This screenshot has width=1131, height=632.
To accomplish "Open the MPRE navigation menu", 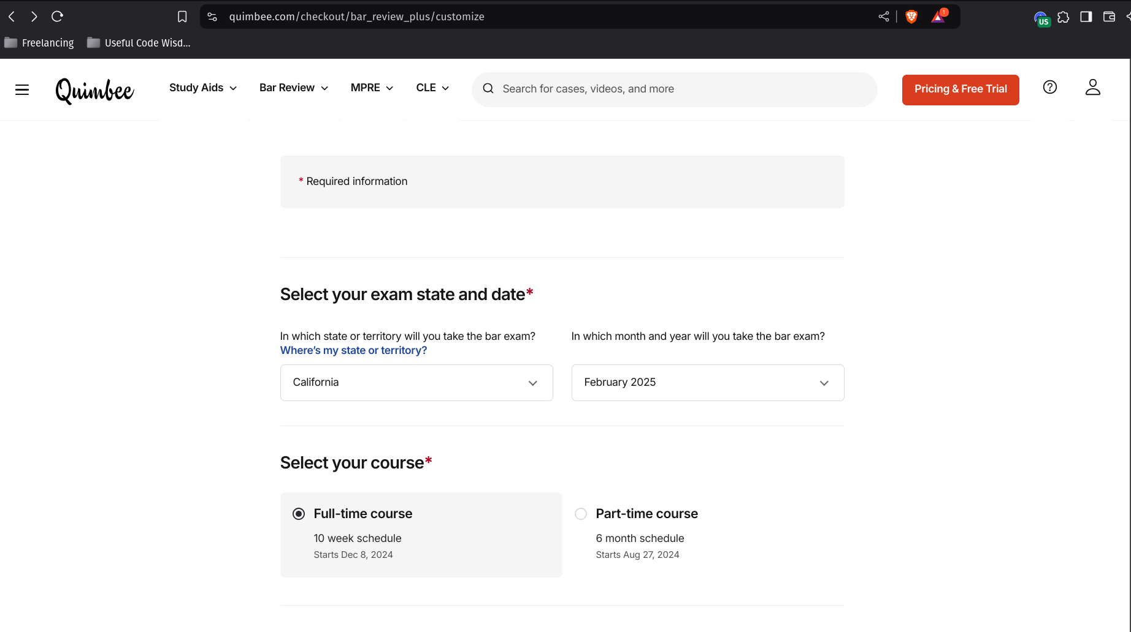I will tap(371, 88).
